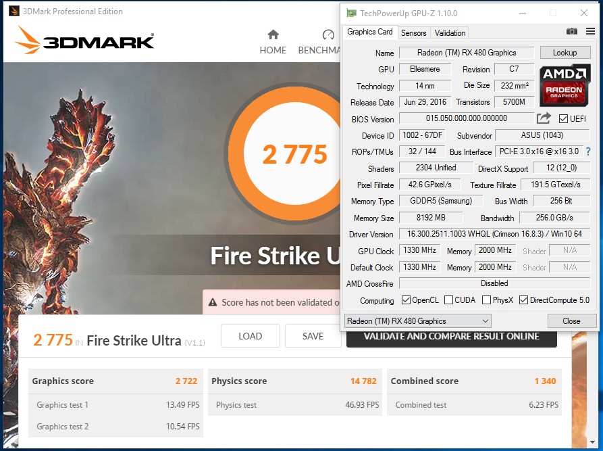Toggle the DirectCompute 5.0 checkbox
The width and height of the screenshot is (603, 451).
(x=523, y=300)
